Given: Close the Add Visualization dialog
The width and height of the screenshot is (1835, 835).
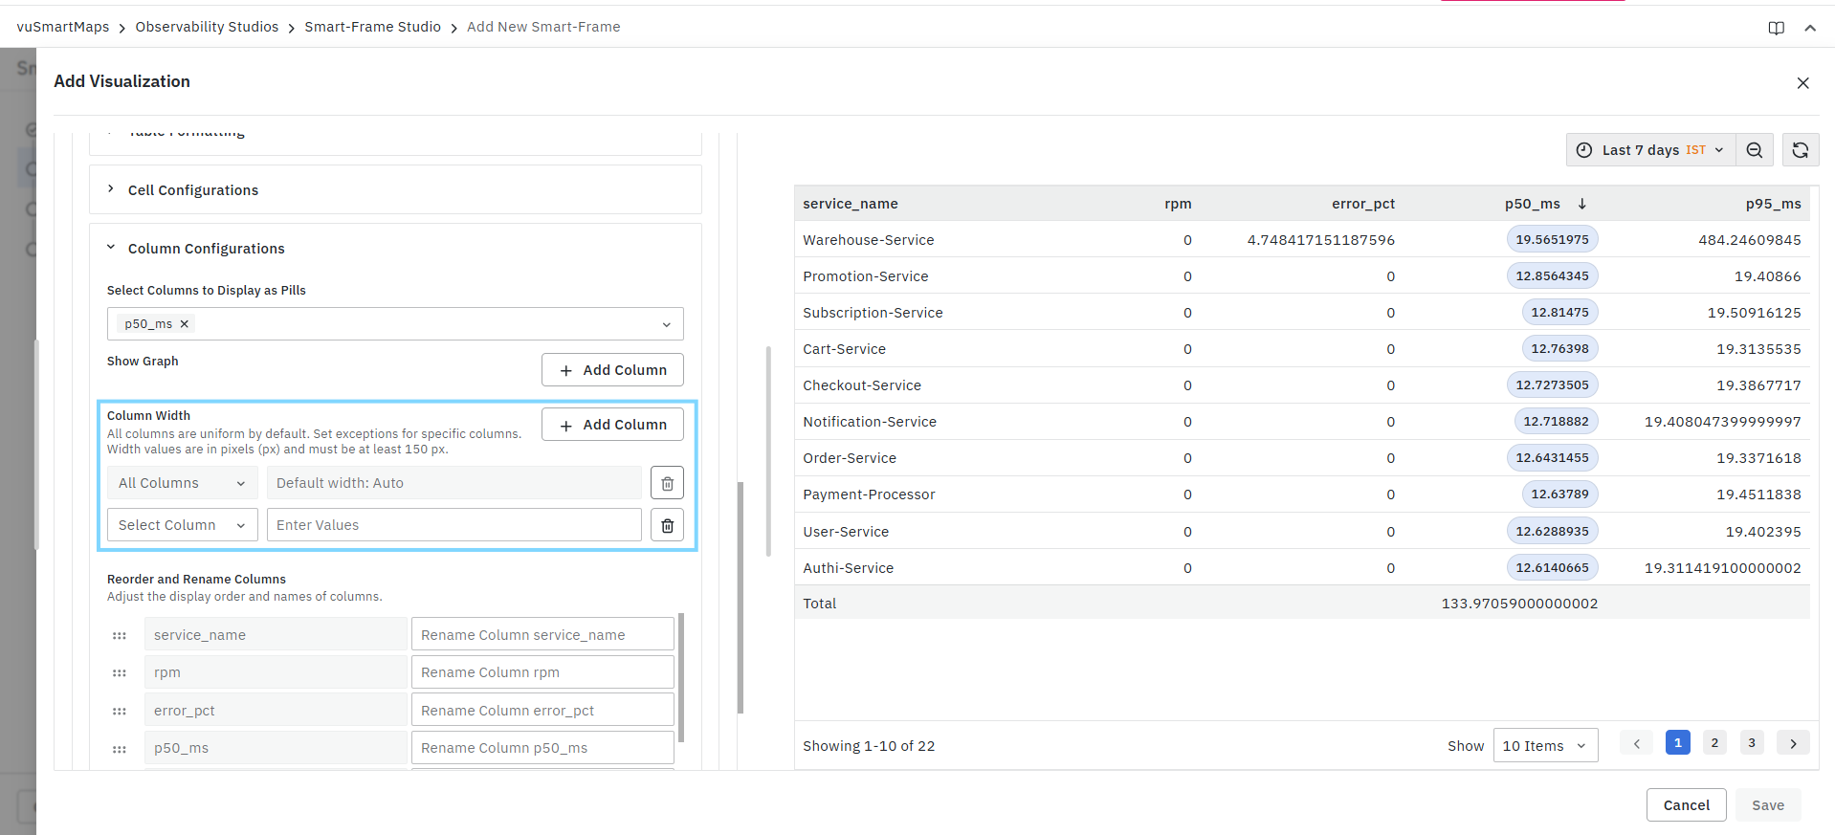Looking at the screenshot, I should [x=1802, y=83].
